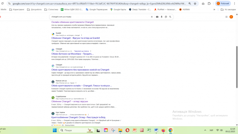Viewport: 238px width, 134px height.
Task: Launch Opera from taskbar
Action: 127,130
